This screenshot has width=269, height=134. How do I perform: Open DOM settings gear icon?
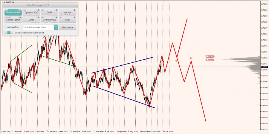(x=56, y=10)
